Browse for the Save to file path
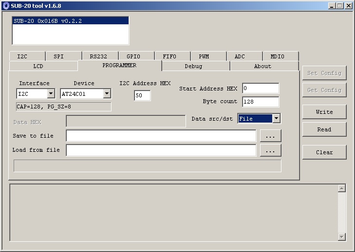 click(x=270, y=136)
